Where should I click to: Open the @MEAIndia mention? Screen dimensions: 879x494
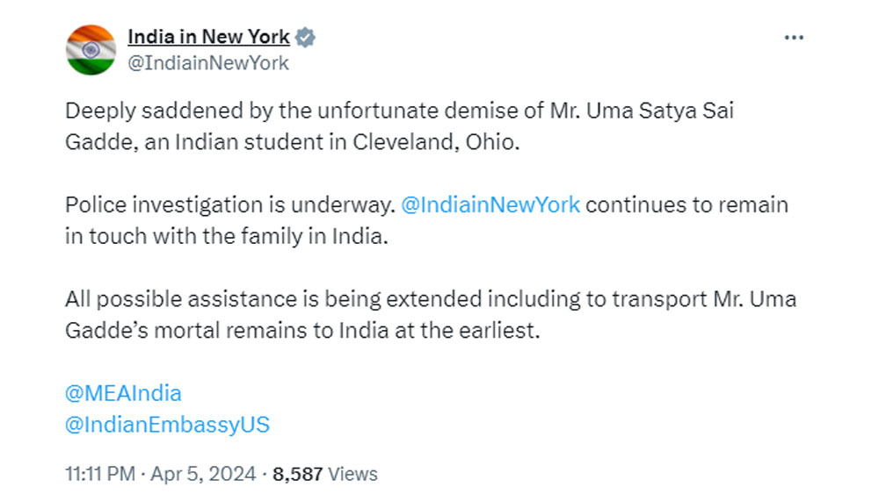(x=123, y=392)
